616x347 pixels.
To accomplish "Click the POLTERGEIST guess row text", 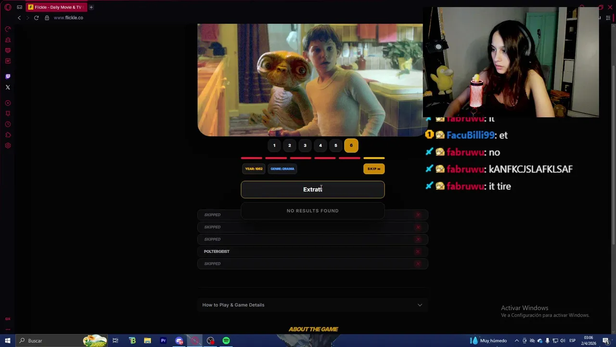I will click(x=217, y=252).
